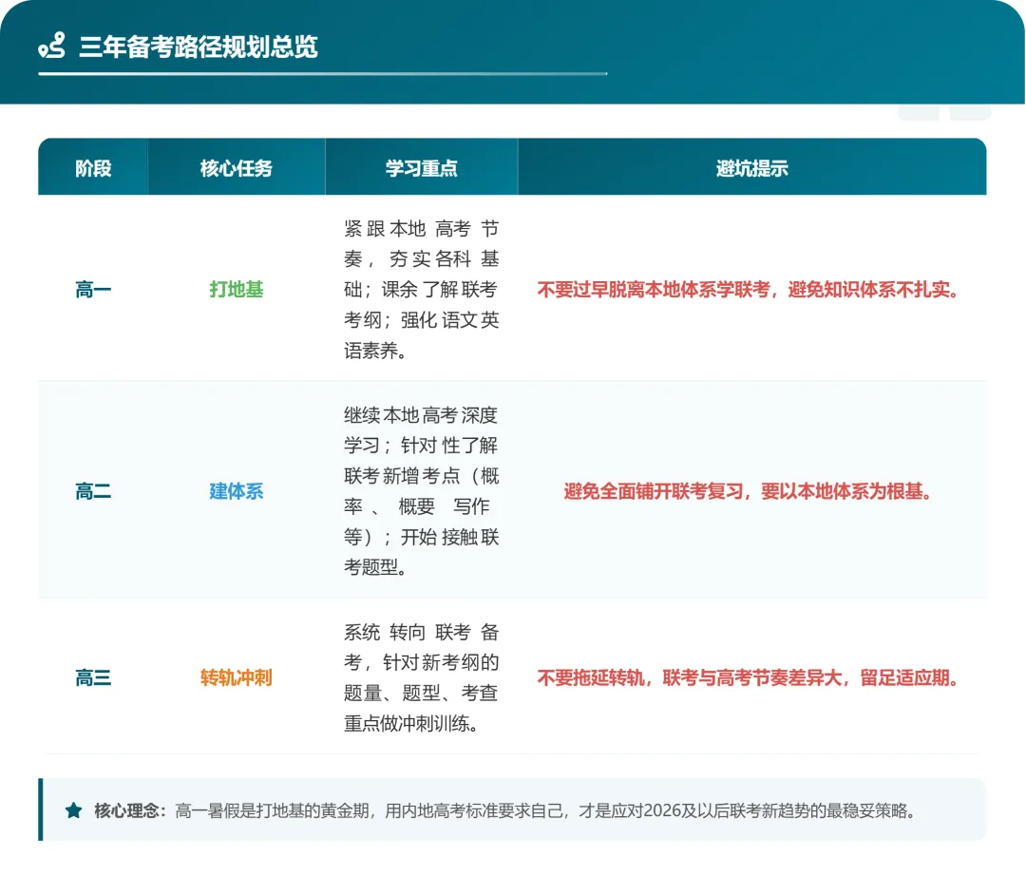Click red warning 避免全面铺开联考复习
This screenshot has height=875, width=1026.
pyautogui.click(x=653, y=491)
